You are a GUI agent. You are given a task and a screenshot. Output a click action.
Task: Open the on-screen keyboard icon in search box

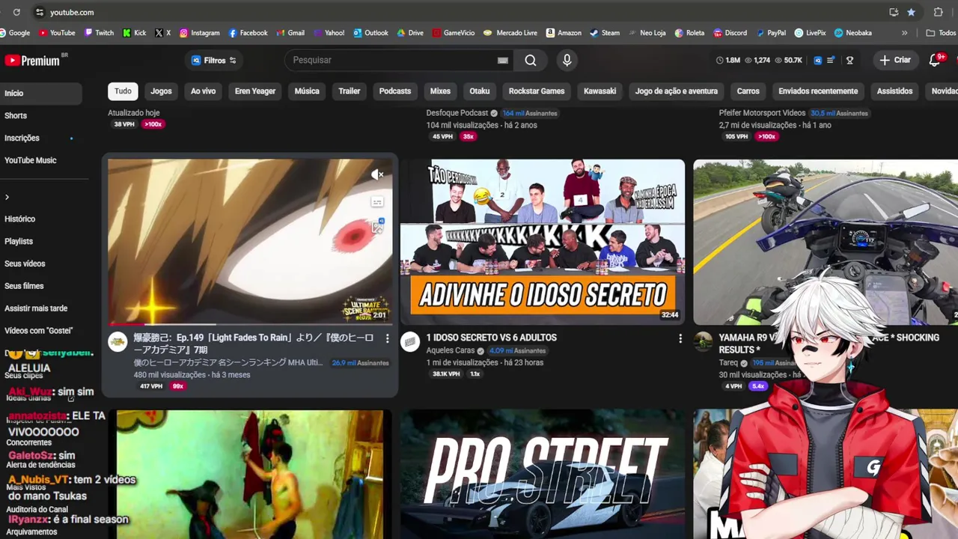[x=503, y=61]
